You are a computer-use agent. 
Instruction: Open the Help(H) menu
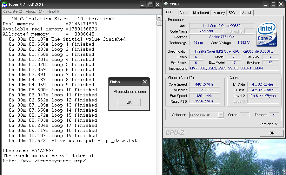(x=53, y=11)
